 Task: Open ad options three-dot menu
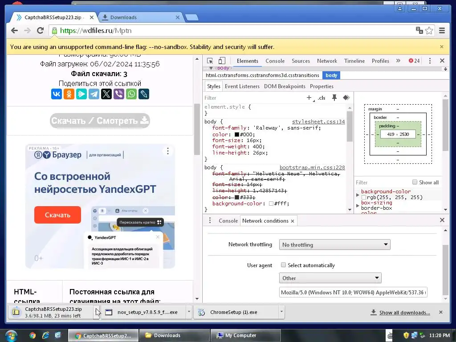click(168, 151)
